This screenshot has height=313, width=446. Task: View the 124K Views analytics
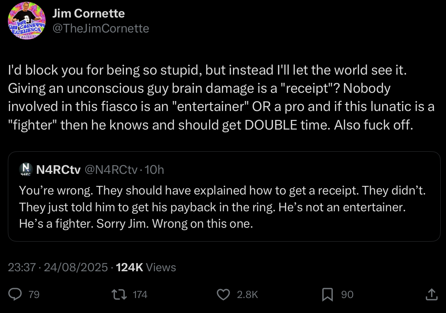146,267
